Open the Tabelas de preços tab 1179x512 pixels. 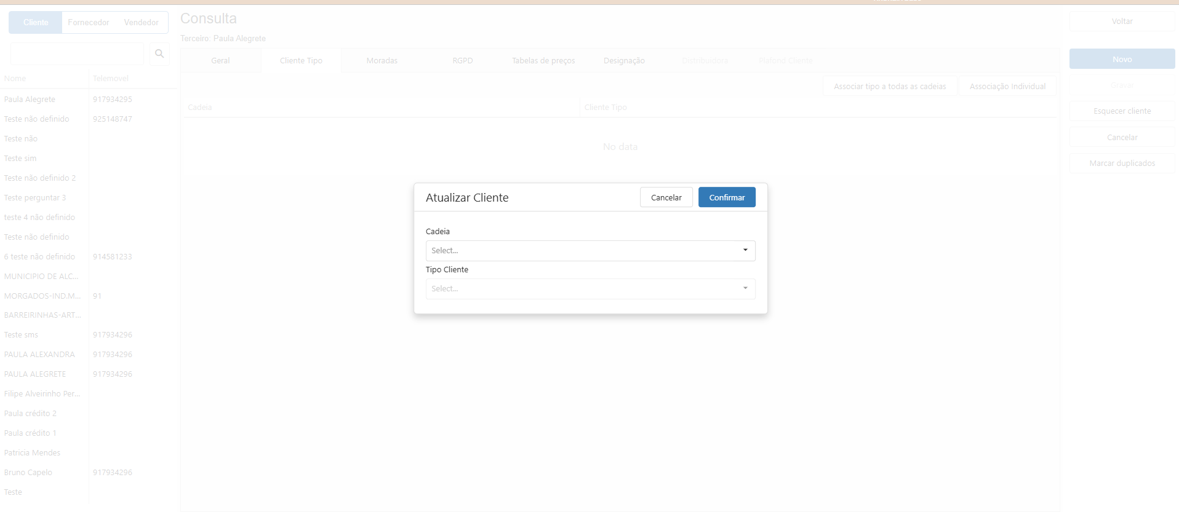543,61
